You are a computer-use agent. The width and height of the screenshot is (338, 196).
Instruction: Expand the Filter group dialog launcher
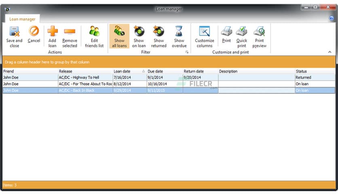pyautogui.click(x=187, y=52)
